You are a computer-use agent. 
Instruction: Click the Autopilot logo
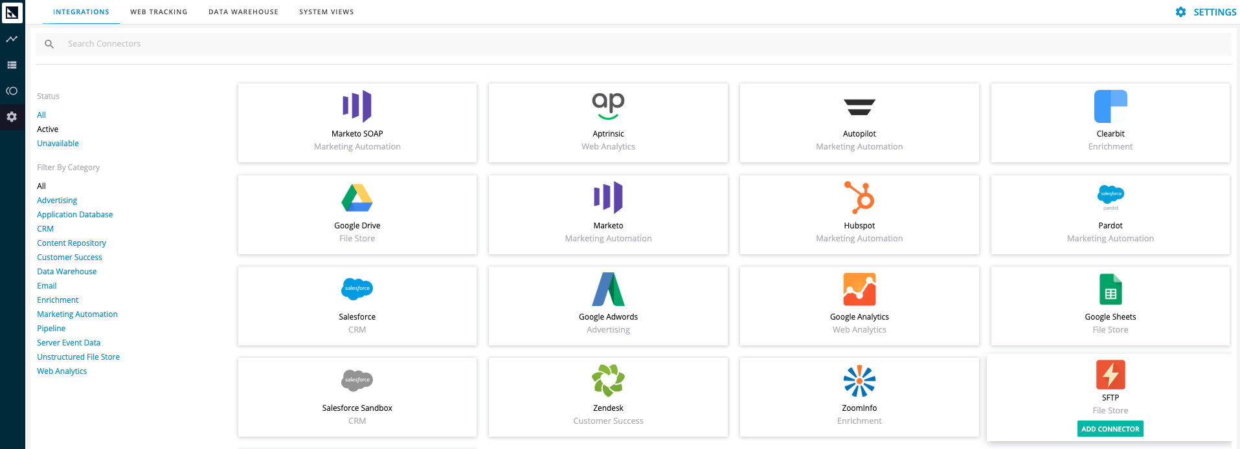point(859,107)
